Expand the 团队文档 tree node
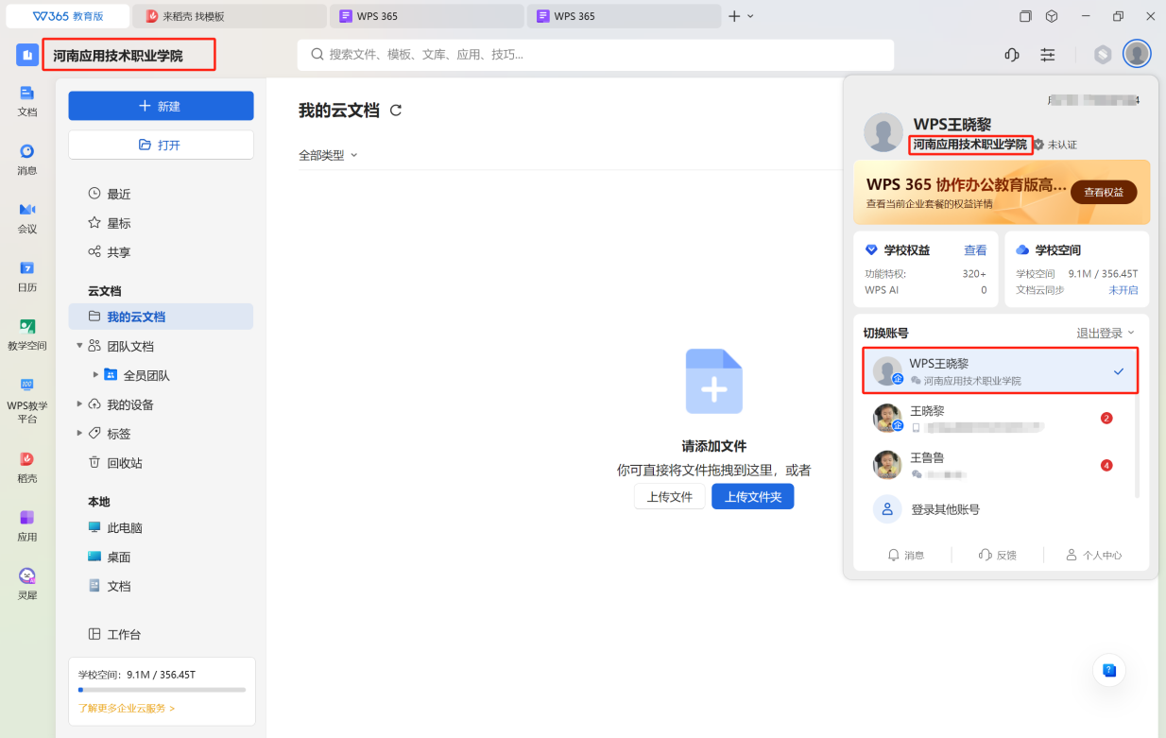This screenshot has width=1166, height=738. tap(79, 346)
